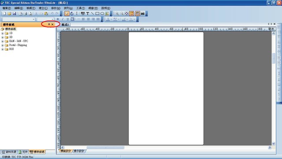The height and width of the screenshot is (159, 282).
Task: Expand the 1D barcode folder
Action: pos(3,34)
